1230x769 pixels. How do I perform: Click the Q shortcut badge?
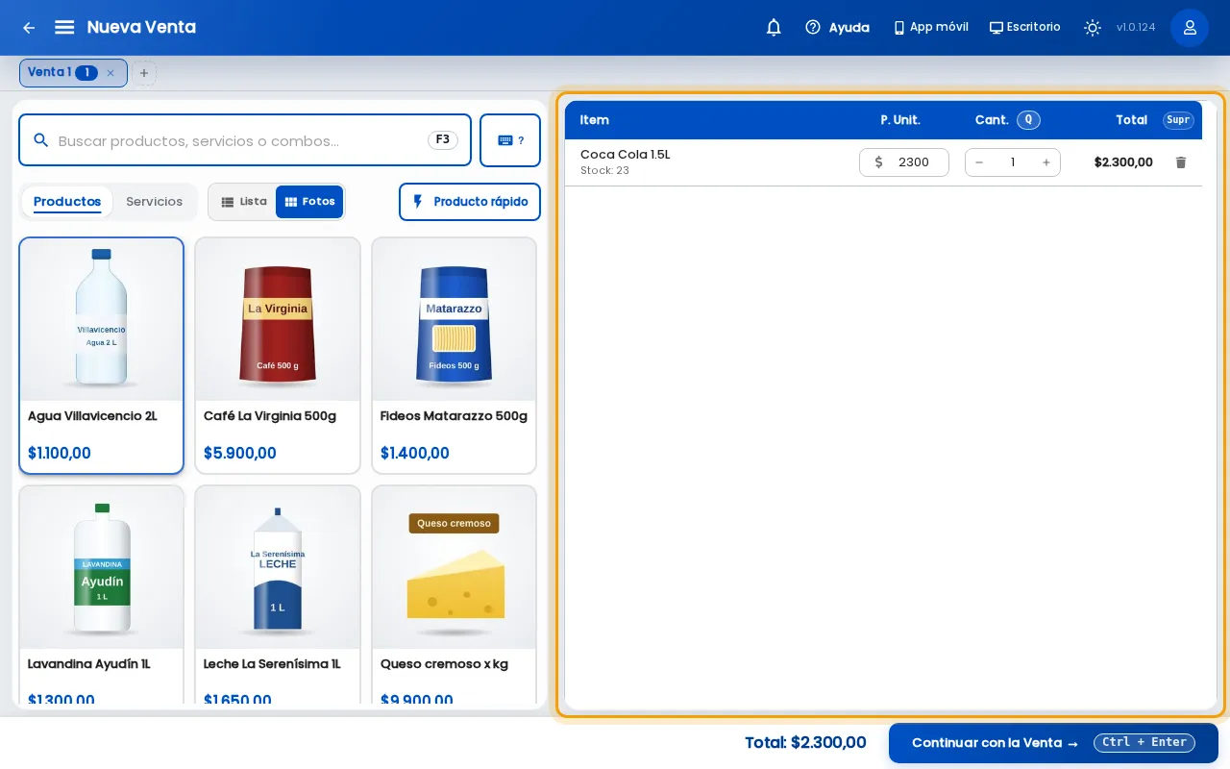(1028, 120)
